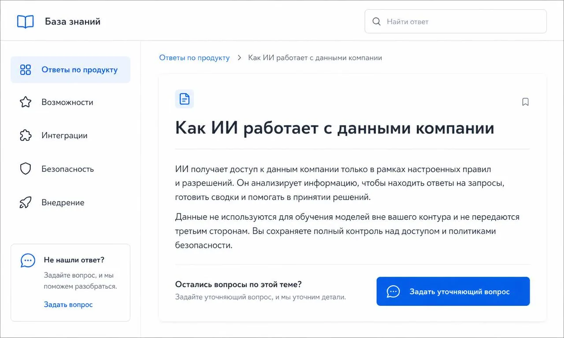Click the open book logo icon
564x338 pixels.
pyautogui.click(x=26, y=22)
